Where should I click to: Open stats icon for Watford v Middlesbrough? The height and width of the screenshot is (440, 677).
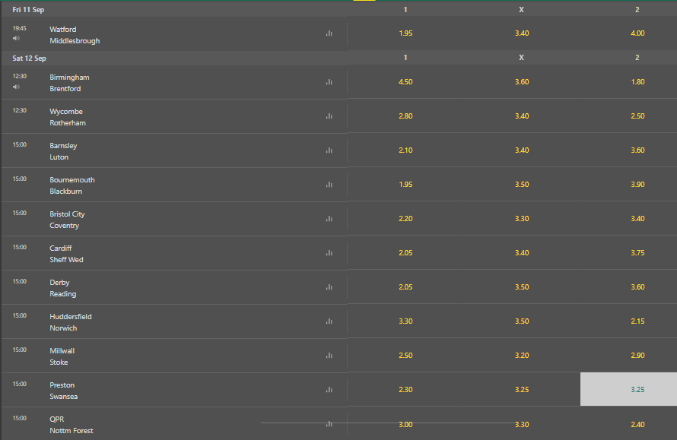click(329, 33)
